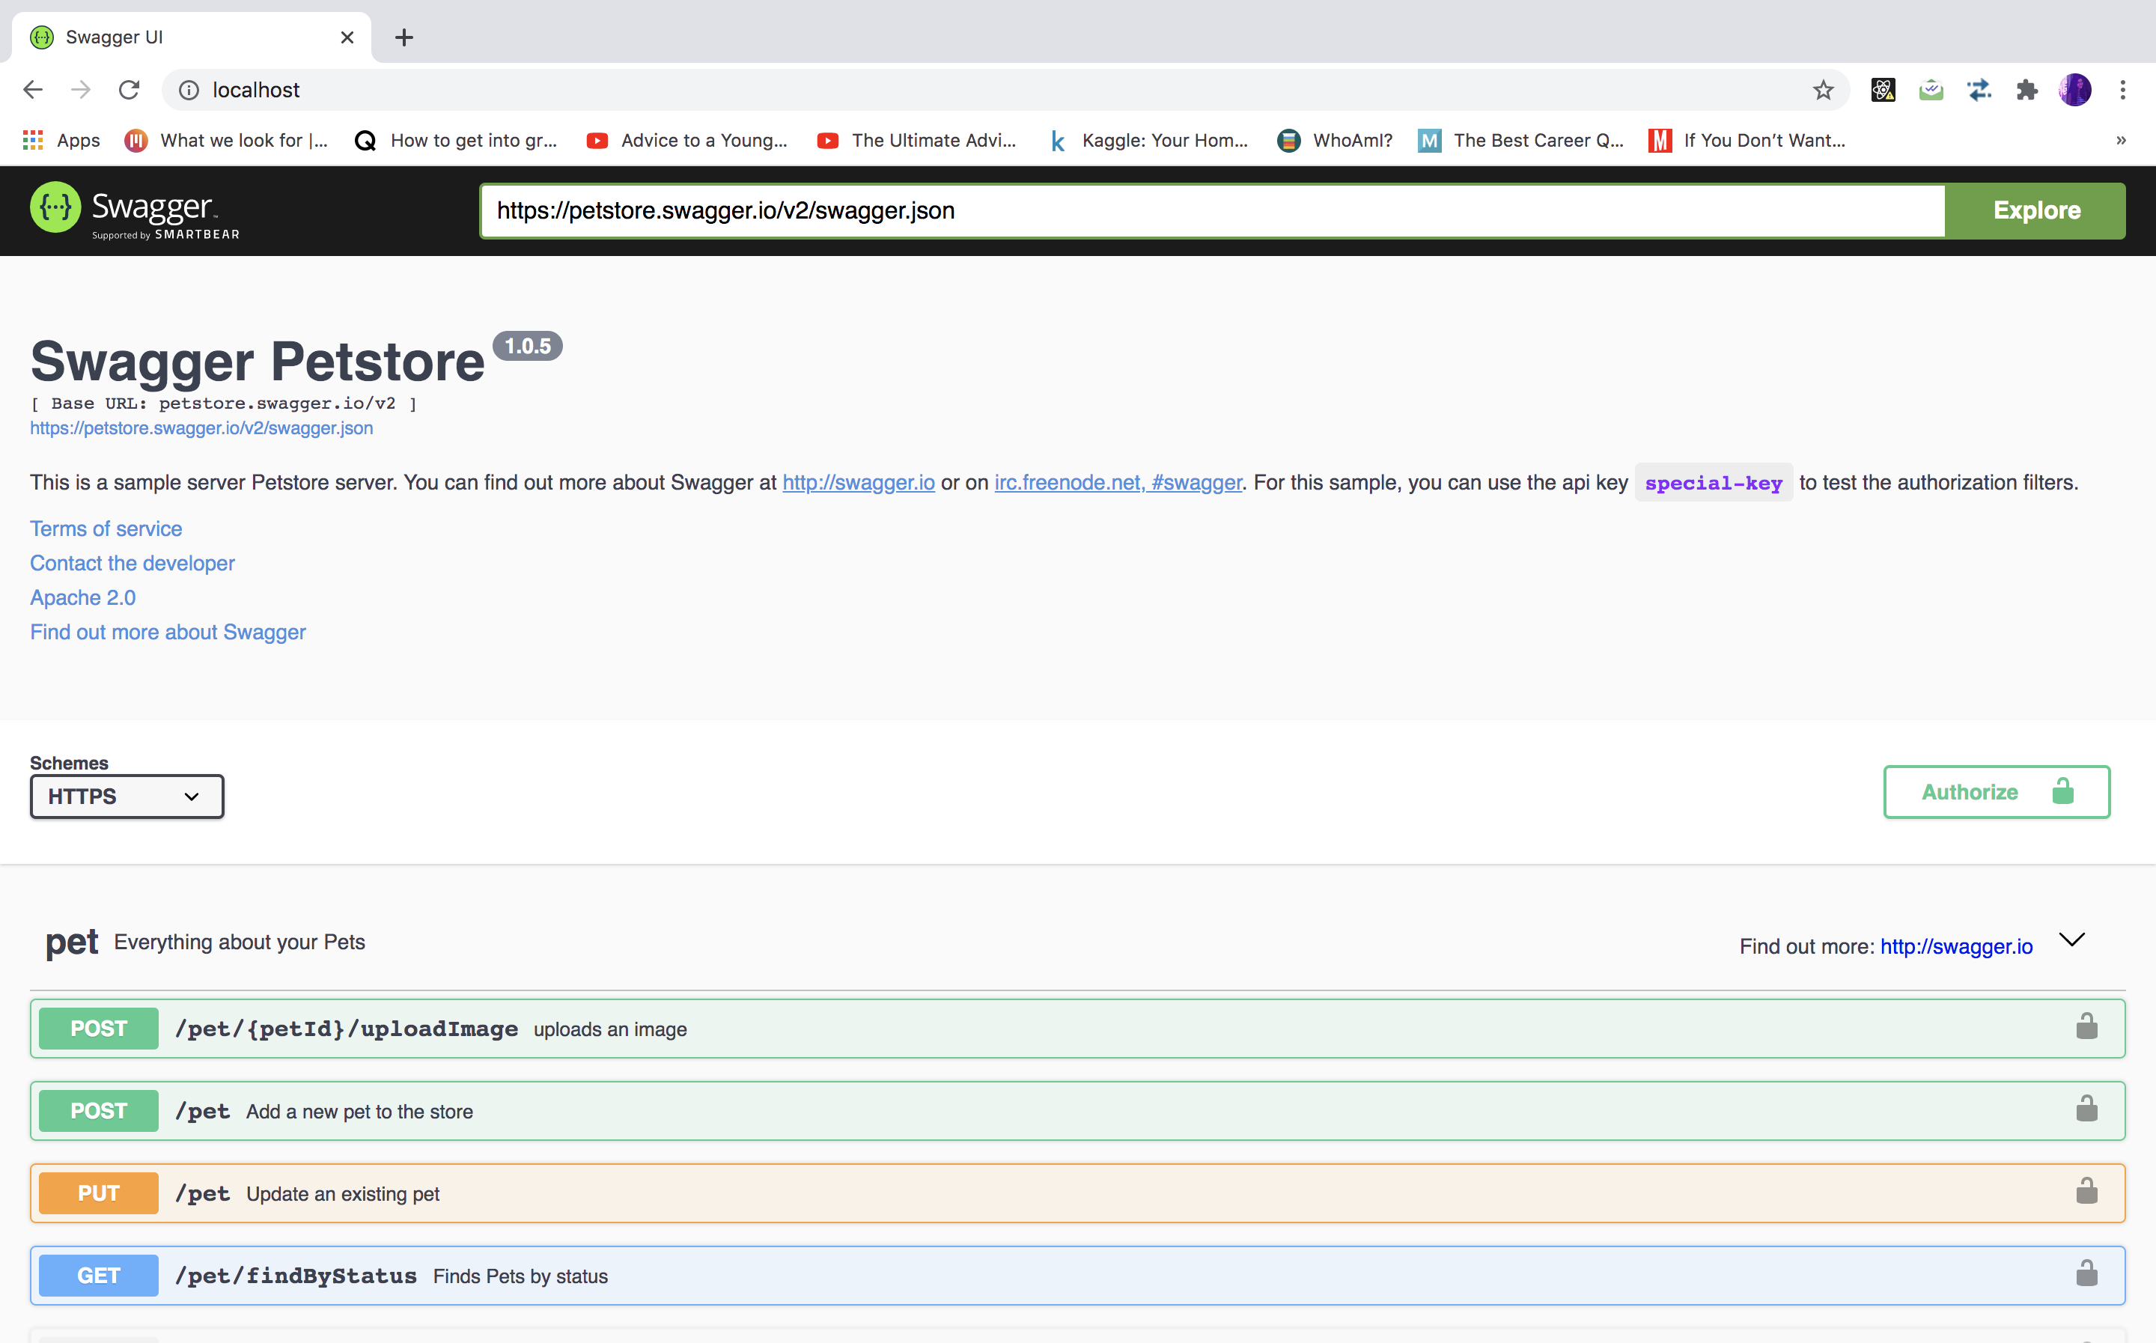
Task: Open Chrome three-dot menu
Action: [x=2122, y=90]
